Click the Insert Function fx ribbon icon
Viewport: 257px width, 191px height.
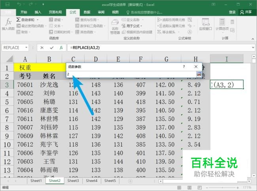(8, 24)
